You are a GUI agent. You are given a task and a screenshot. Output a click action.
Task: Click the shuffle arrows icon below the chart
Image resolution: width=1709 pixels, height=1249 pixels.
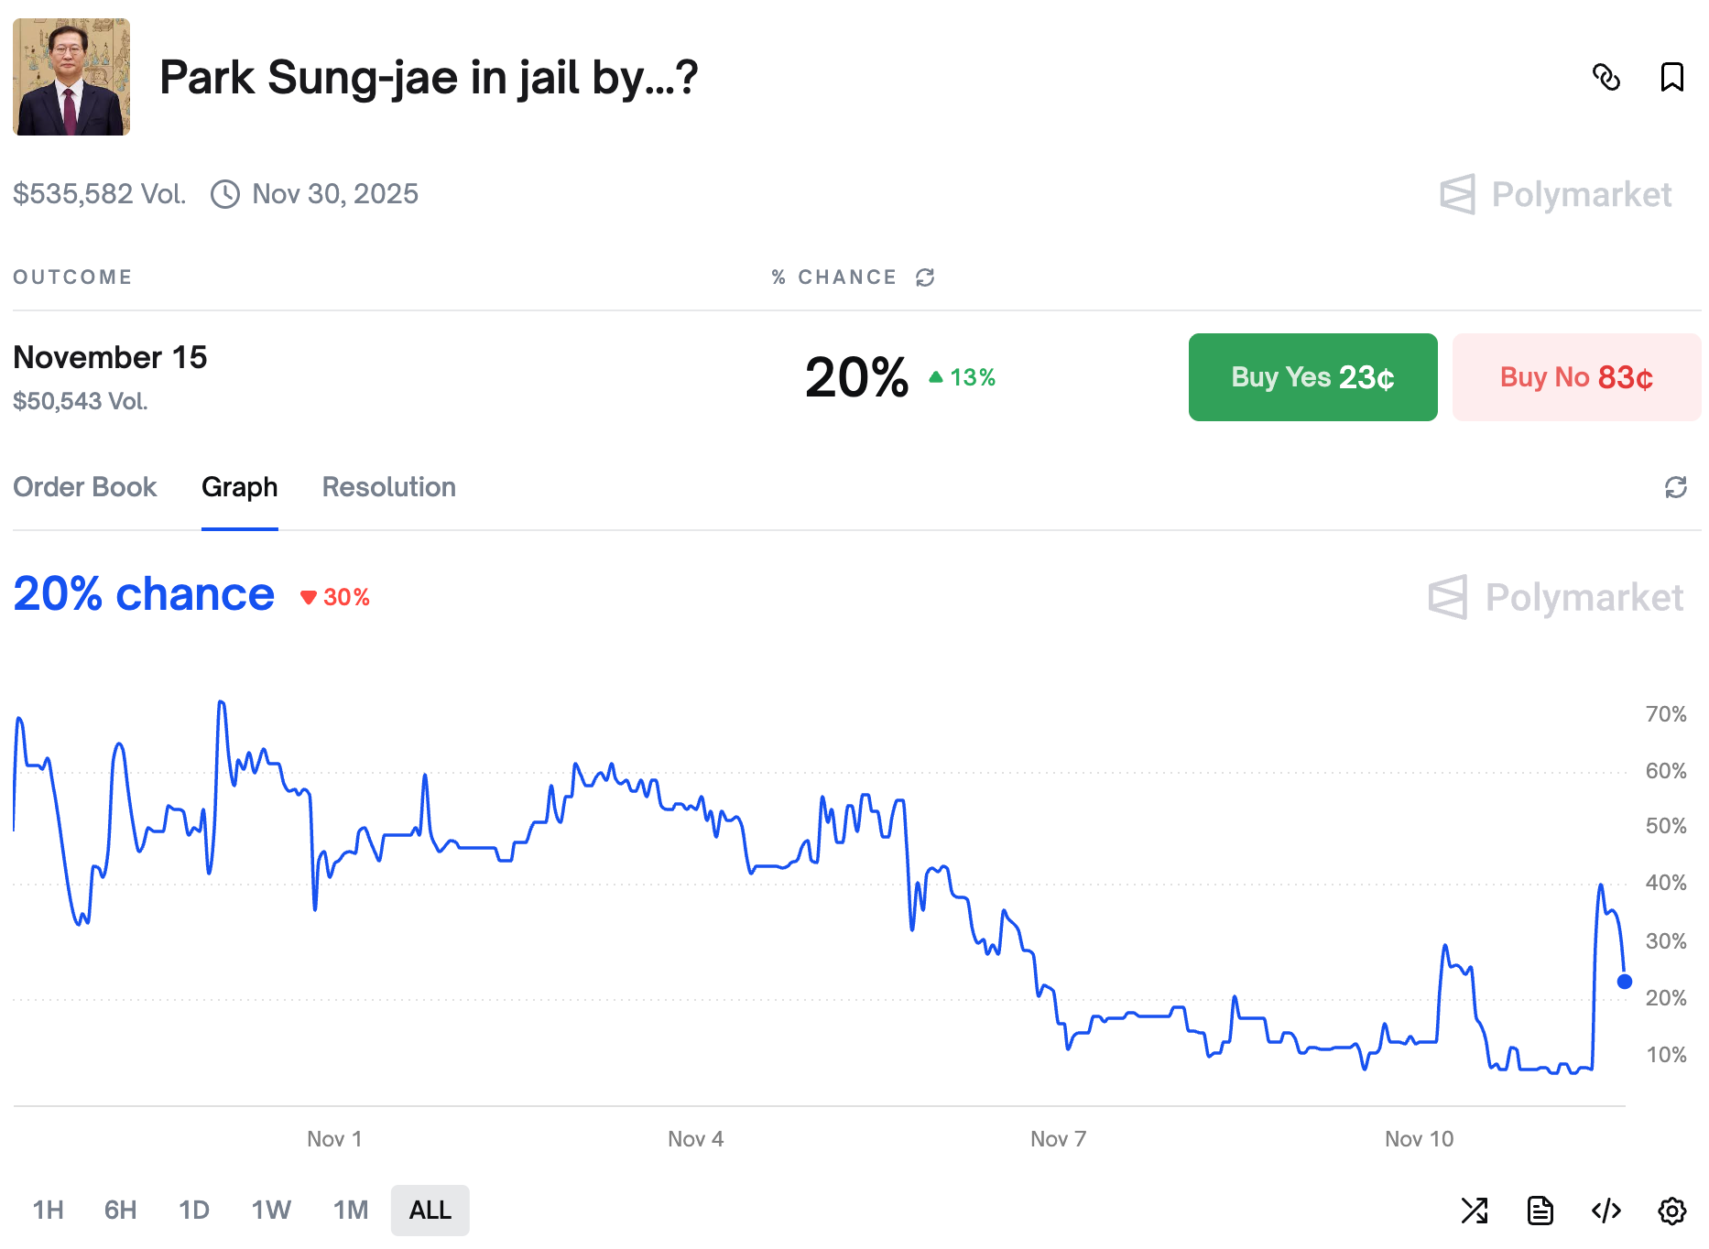[1475, 1211]
